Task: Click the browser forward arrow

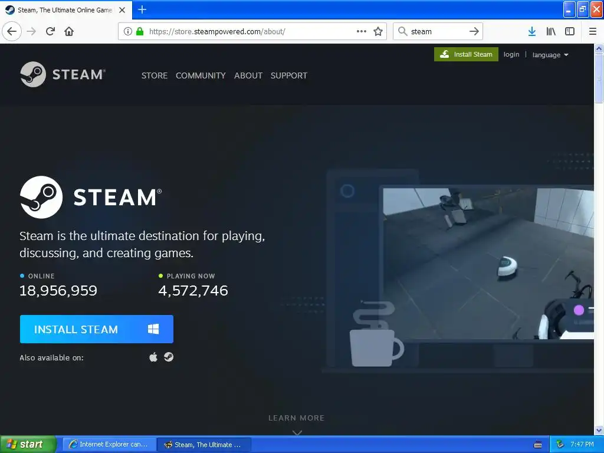Action: coord(31,31)
